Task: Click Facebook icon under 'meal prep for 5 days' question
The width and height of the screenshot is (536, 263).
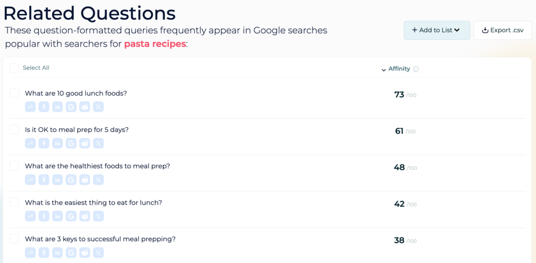Action: click(x=44, y=143)
